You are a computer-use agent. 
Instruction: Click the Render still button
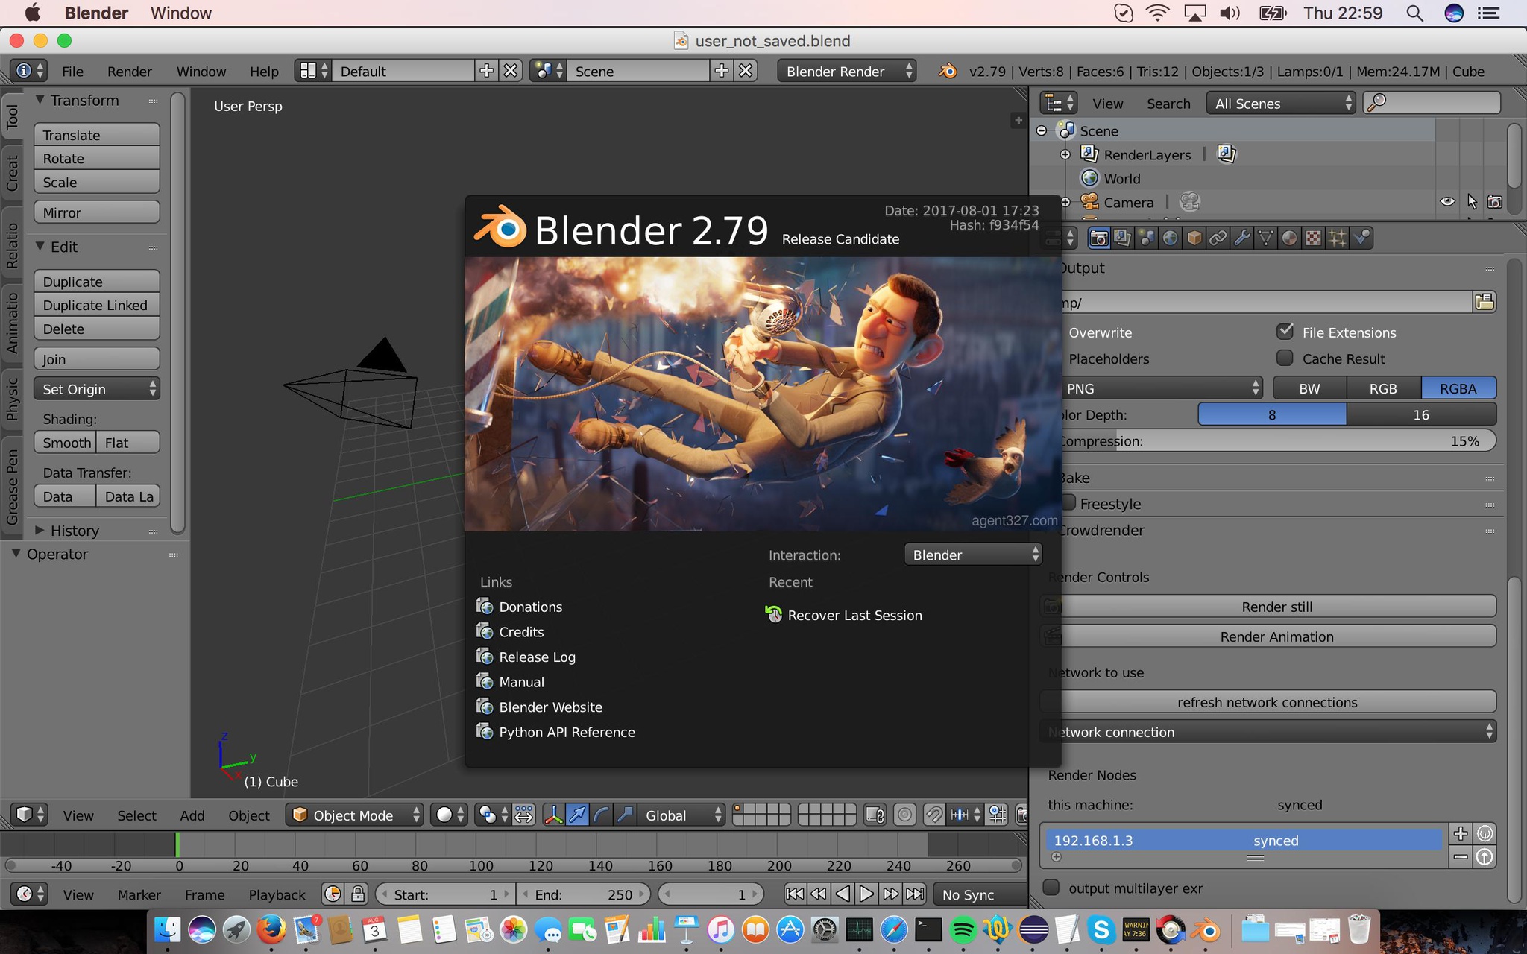click(1276, 607)
